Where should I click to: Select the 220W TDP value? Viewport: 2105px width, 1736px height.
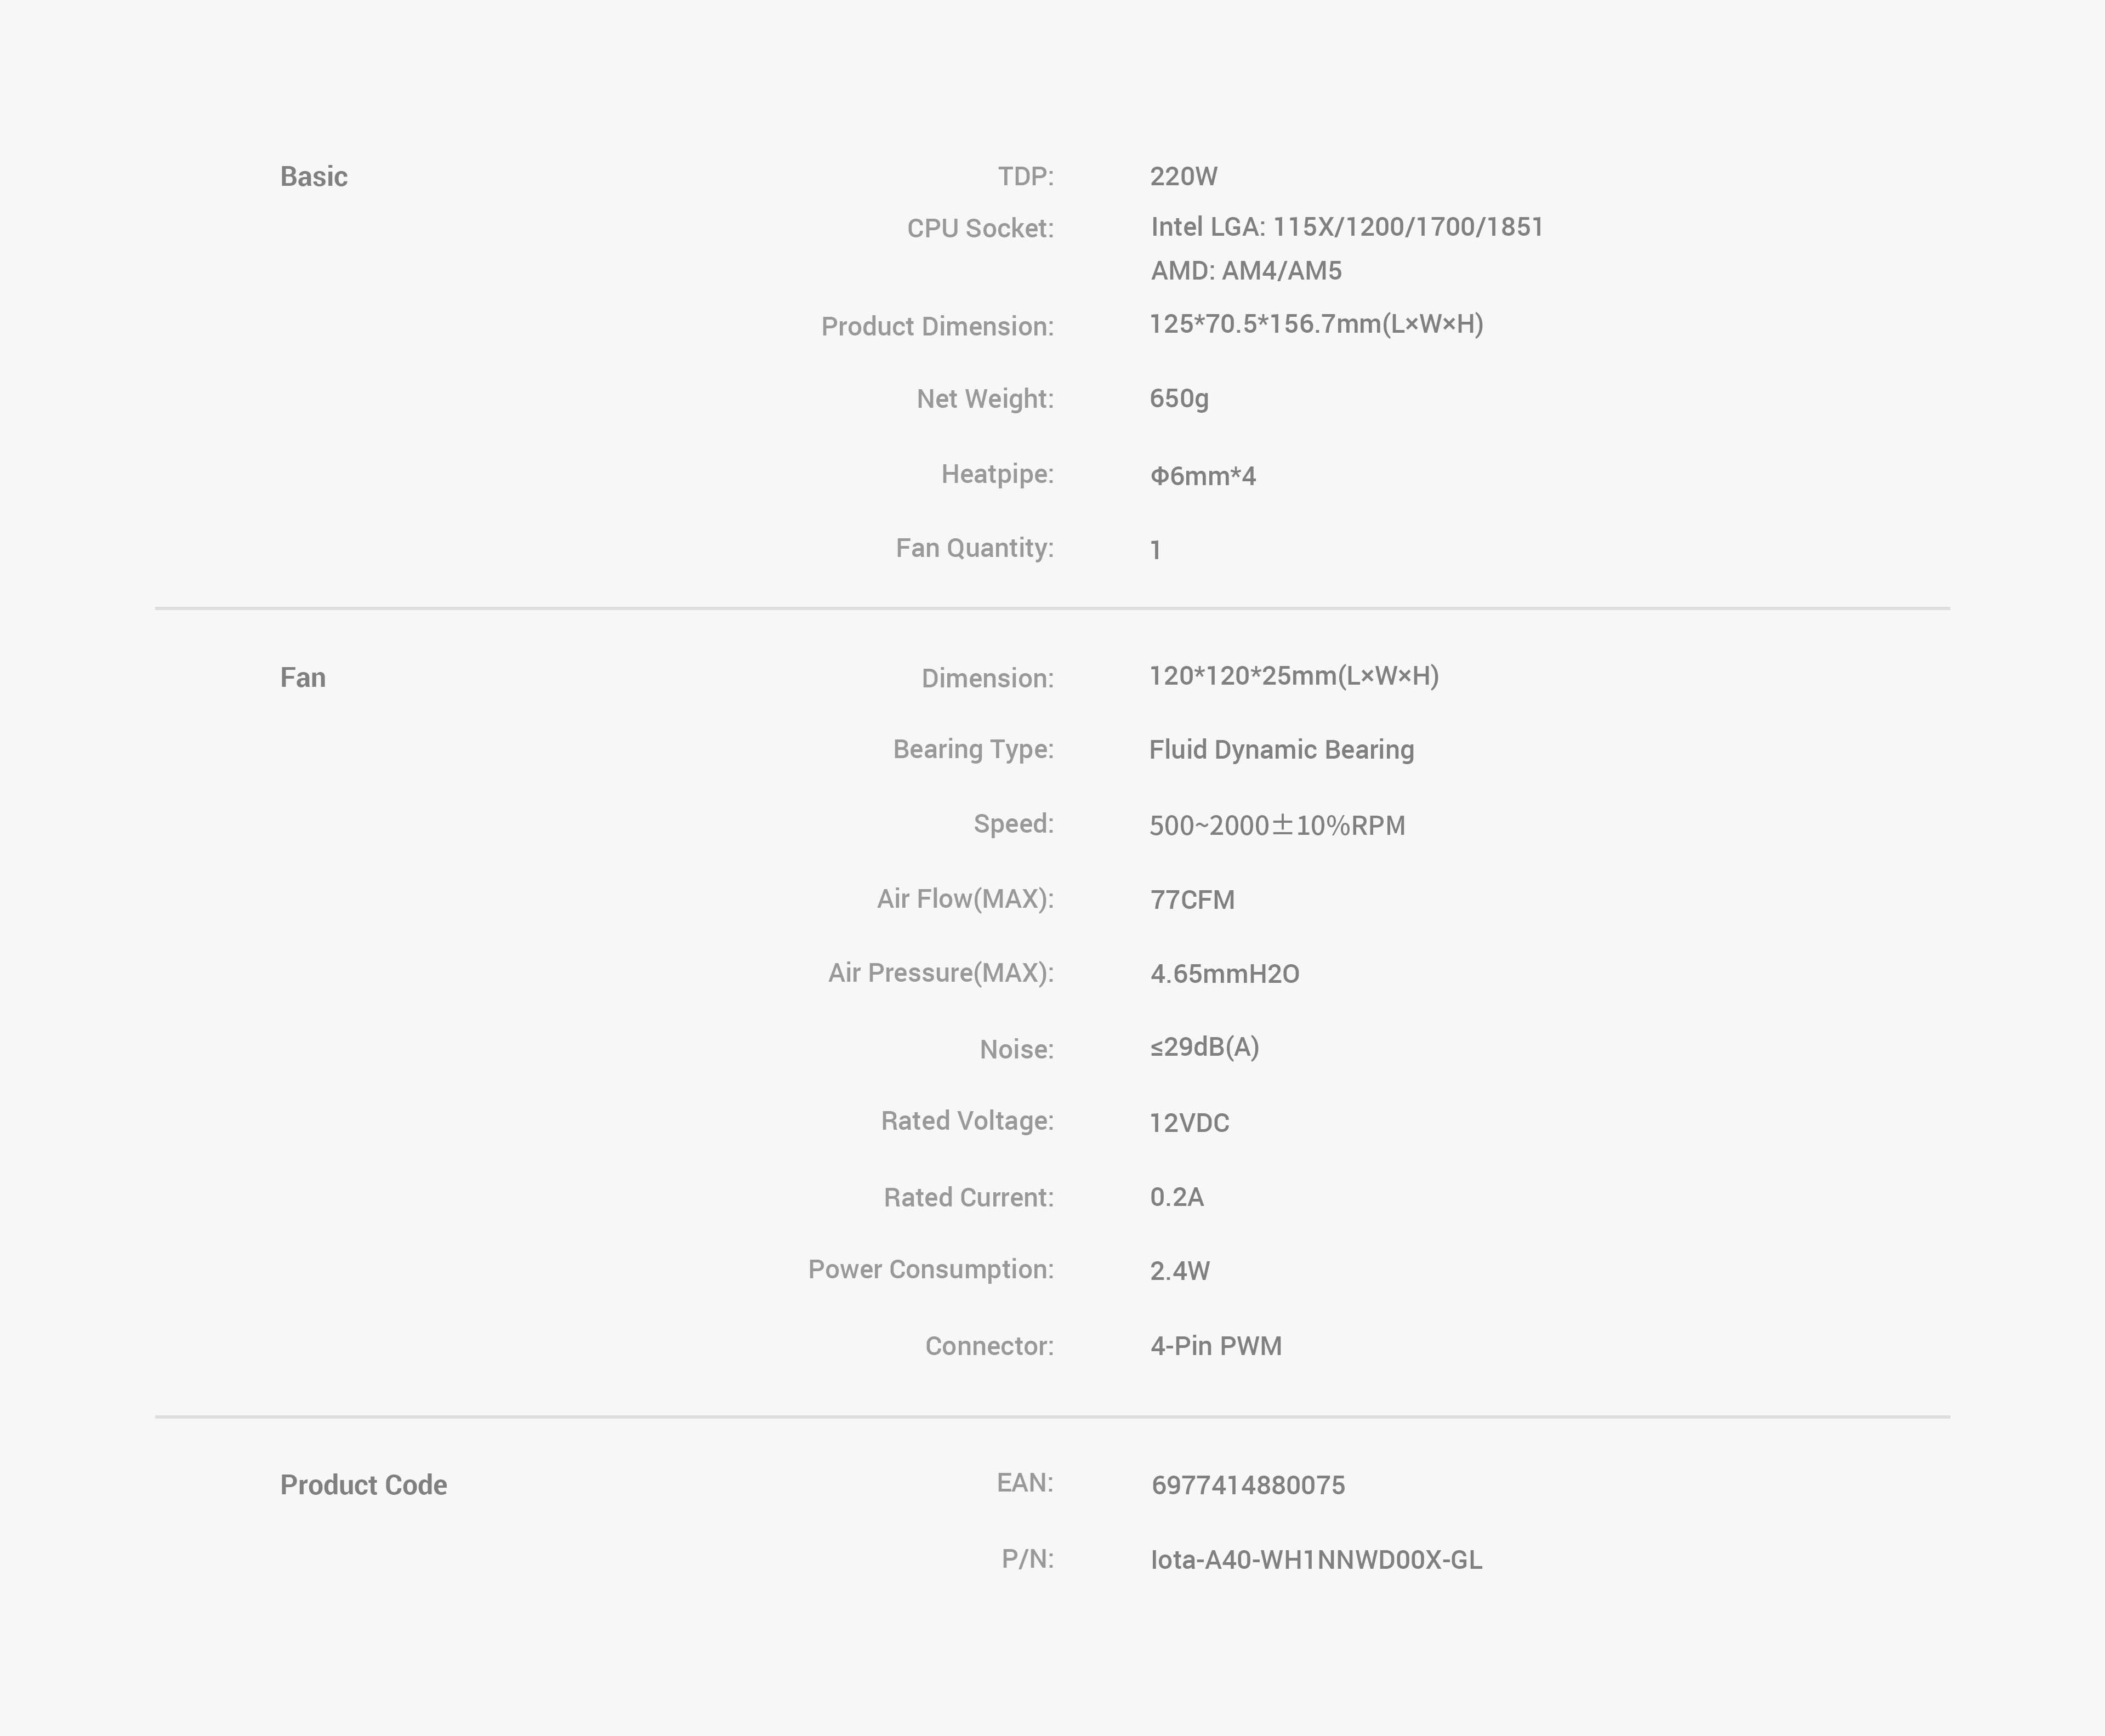[x=1183, y=177]
